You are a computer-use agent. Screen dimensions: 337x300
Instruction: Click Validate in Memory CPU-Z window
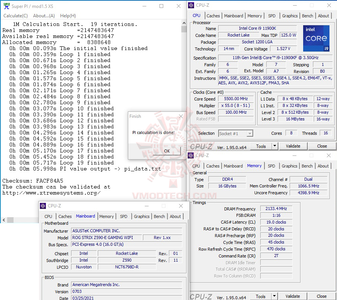(x=293, y=296)
